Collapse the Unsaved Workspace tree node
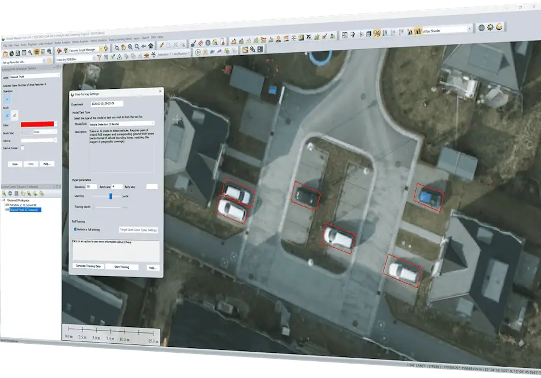 (x=2, y=200)
